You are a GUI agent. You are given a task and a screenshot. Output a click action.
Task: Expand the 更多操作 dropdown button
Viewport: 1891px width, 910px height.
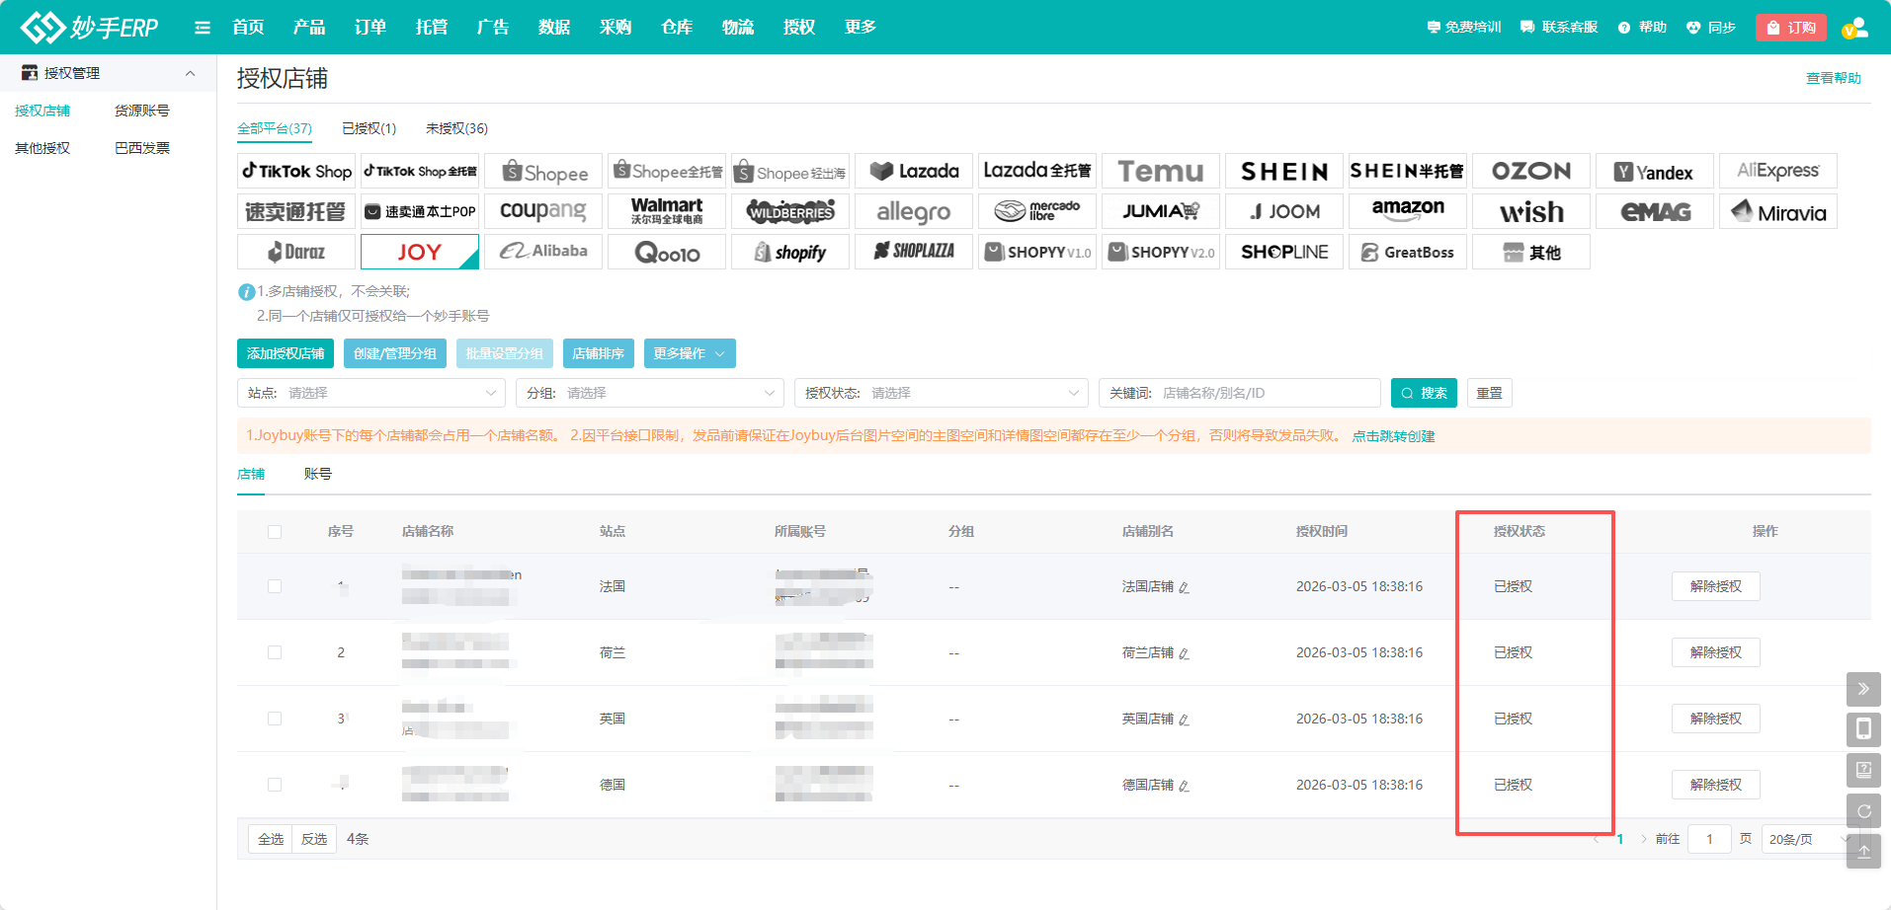[x=689, y=353]
